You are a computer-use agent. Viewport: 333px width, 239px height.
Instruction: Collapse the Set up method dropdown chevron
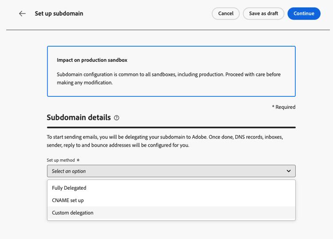click(289, 171)
